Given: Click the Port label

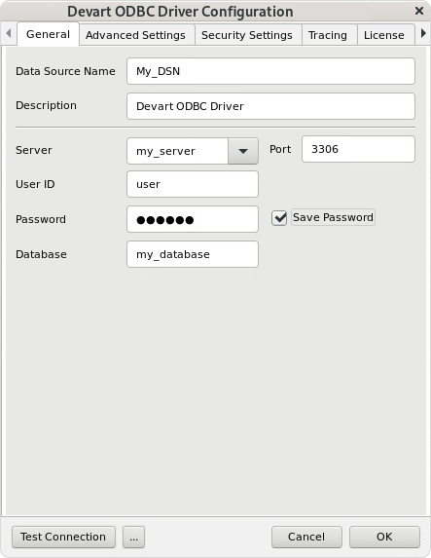Looking at the screenshot, I should click(x=280, y=149).
